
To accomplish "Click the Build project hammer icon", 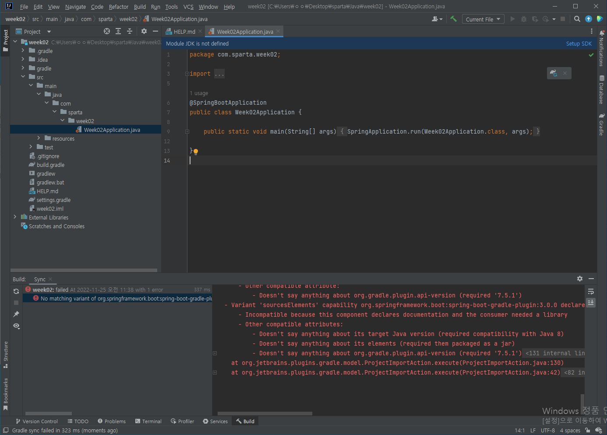I will [x=453, y=19].
